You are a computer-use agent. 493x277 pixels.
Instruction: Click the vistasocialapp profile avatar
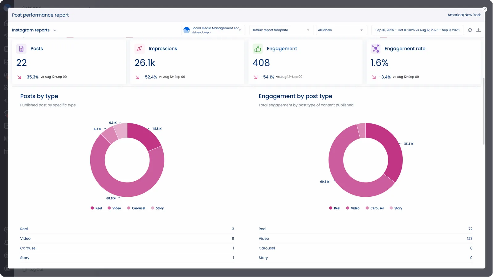tap(186, 30)
